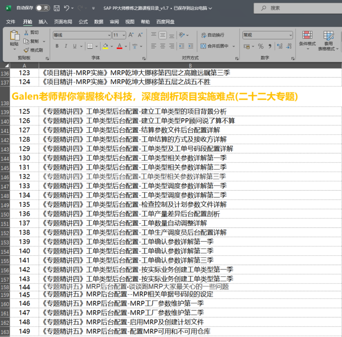Image resolution: width=342 pixels, height=337 pixels.
Task: Open the clipboard pane launcher (剪贴板)
Action: pos(47,58)
